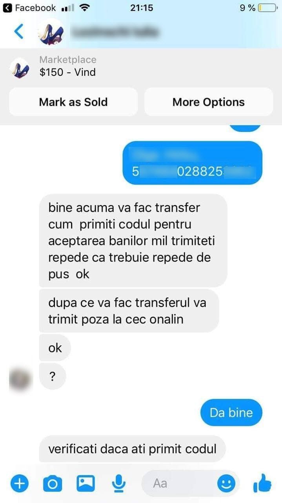282x503 pixels.
Task: Open the photo gallery icon
Action: (86, 483)
